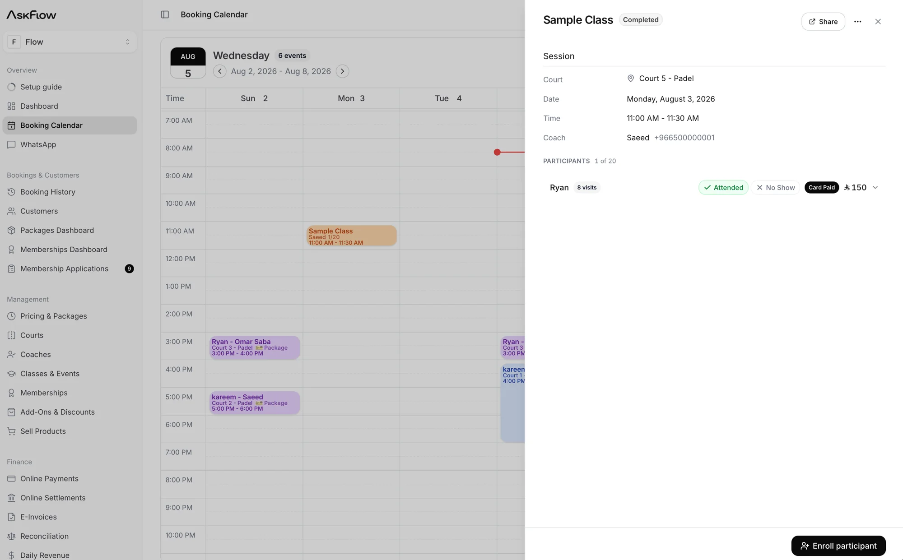This screenshot has height=560, width=903.
Task: Click the Sun 2 column header
Action: click(254, 98)
